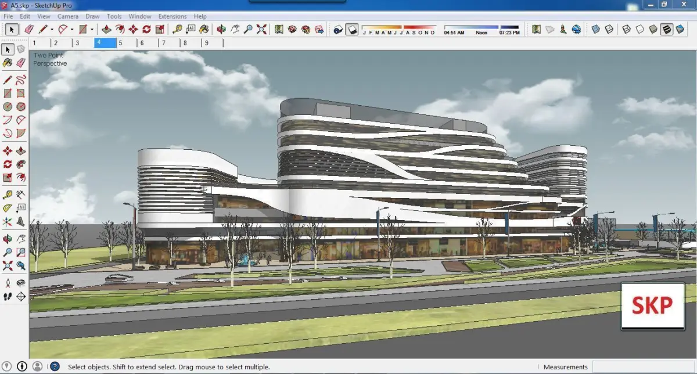Open the Camera menu
The width and height of the screenshot is (697, 374).
[67, 16]
